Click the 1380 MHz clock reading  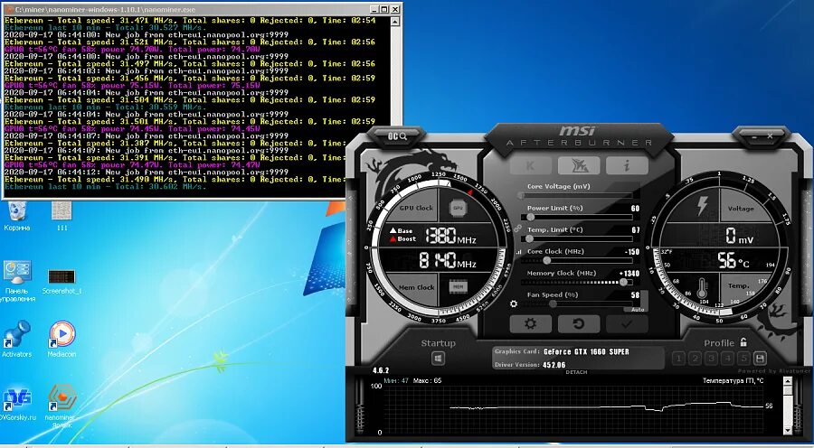pyautogui.click(x=450, y=236)
